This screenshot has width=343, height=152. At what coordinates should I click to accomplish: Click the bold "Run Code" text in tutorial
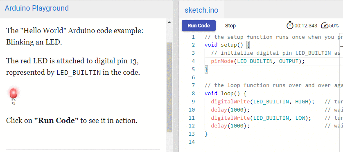(x=56, y=121)
